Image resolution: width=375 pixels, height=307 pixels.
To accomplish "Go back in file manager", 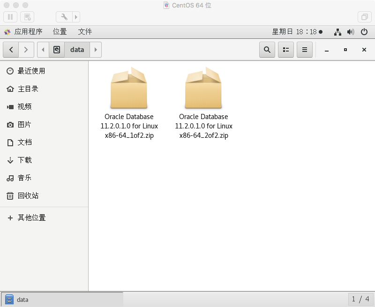I will 11,50.
